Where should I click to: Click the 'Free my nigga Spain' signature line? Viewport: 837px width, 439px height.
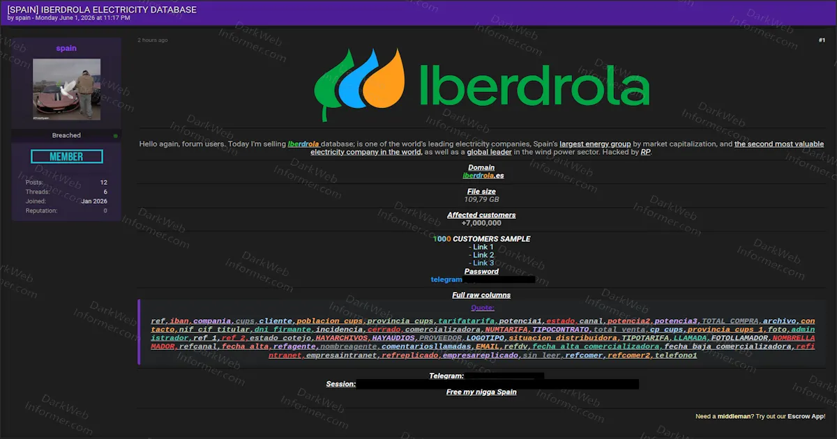coord(481,392)
